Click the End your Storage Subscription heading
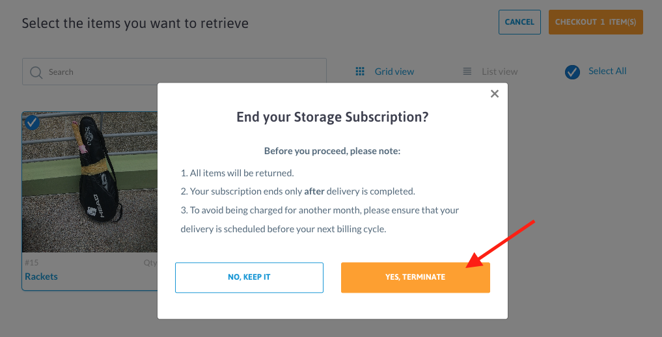This screenshot has width=662, height=337. (x=332, y=117)
